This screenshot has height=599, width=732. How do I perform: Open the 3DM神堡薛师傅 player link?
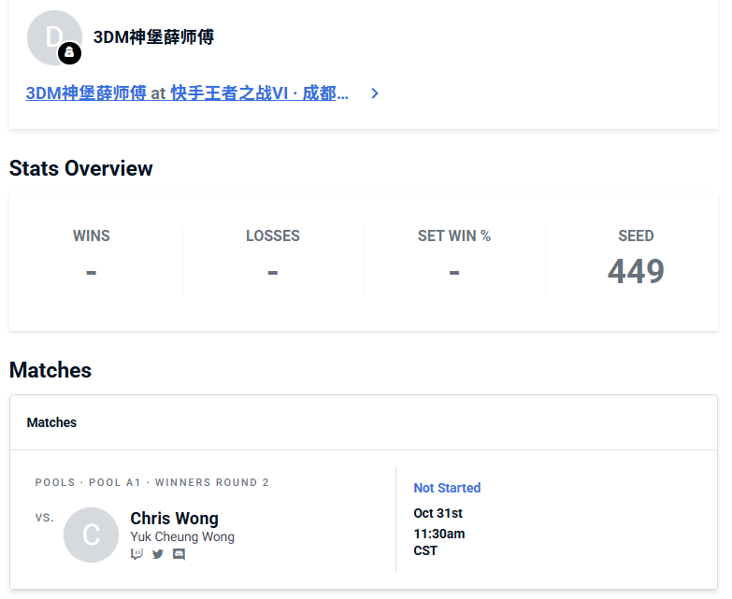click(86, 93)
